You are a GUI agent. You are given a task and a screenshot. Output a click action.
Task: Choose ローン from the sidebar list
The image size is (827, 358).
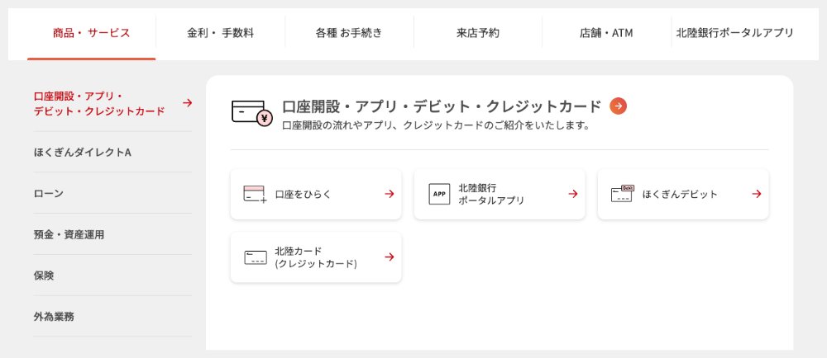point(112,194)
